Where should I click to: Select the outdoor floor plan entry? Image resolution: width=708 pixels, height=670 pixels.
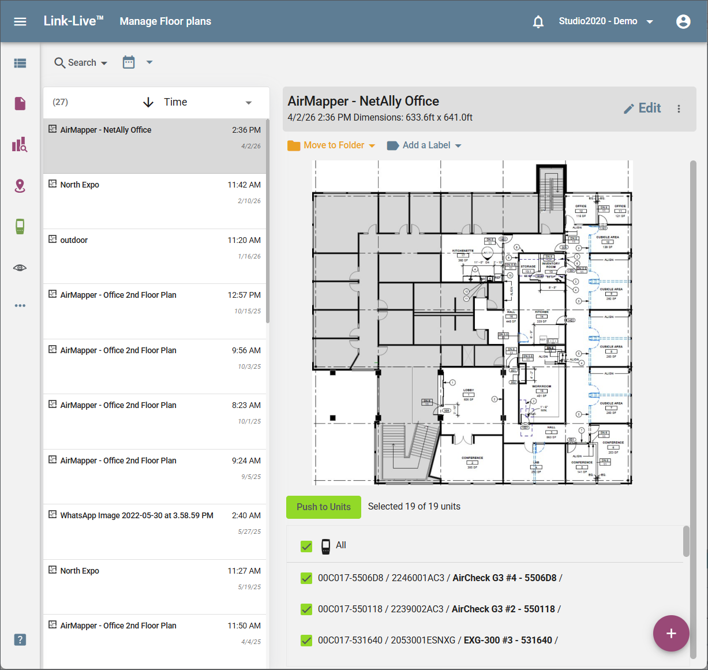(155, 256)
